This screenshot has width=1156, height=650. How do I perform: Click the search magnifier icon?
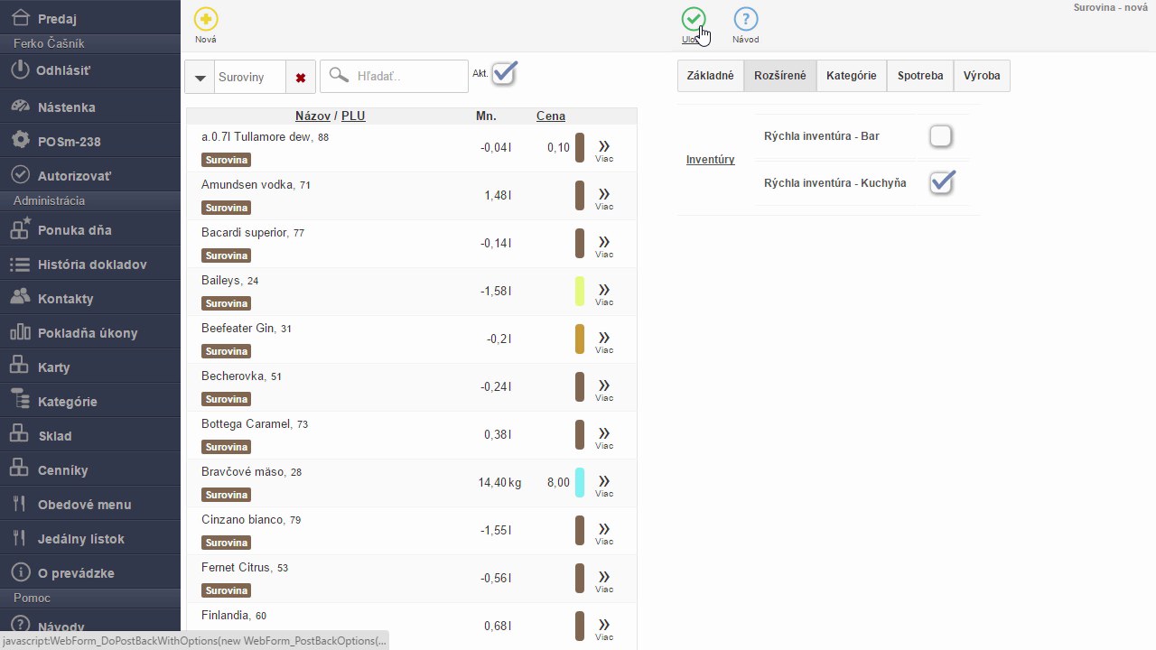pyautogui.click(x=339, y=76)
